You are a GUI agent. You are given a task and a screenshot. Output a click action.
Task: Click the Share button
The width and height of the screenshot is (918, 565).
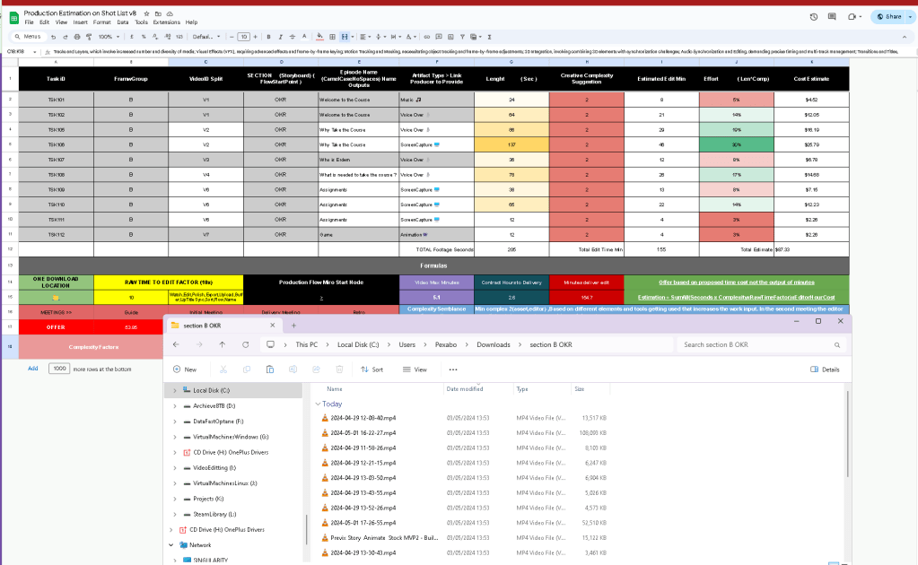click(x=889, y=17)
